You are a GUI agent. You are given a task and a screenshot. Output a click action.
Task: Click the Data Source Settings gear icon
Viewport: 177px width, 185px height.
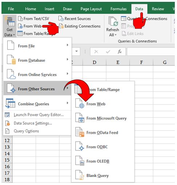(x=8, y=123)
